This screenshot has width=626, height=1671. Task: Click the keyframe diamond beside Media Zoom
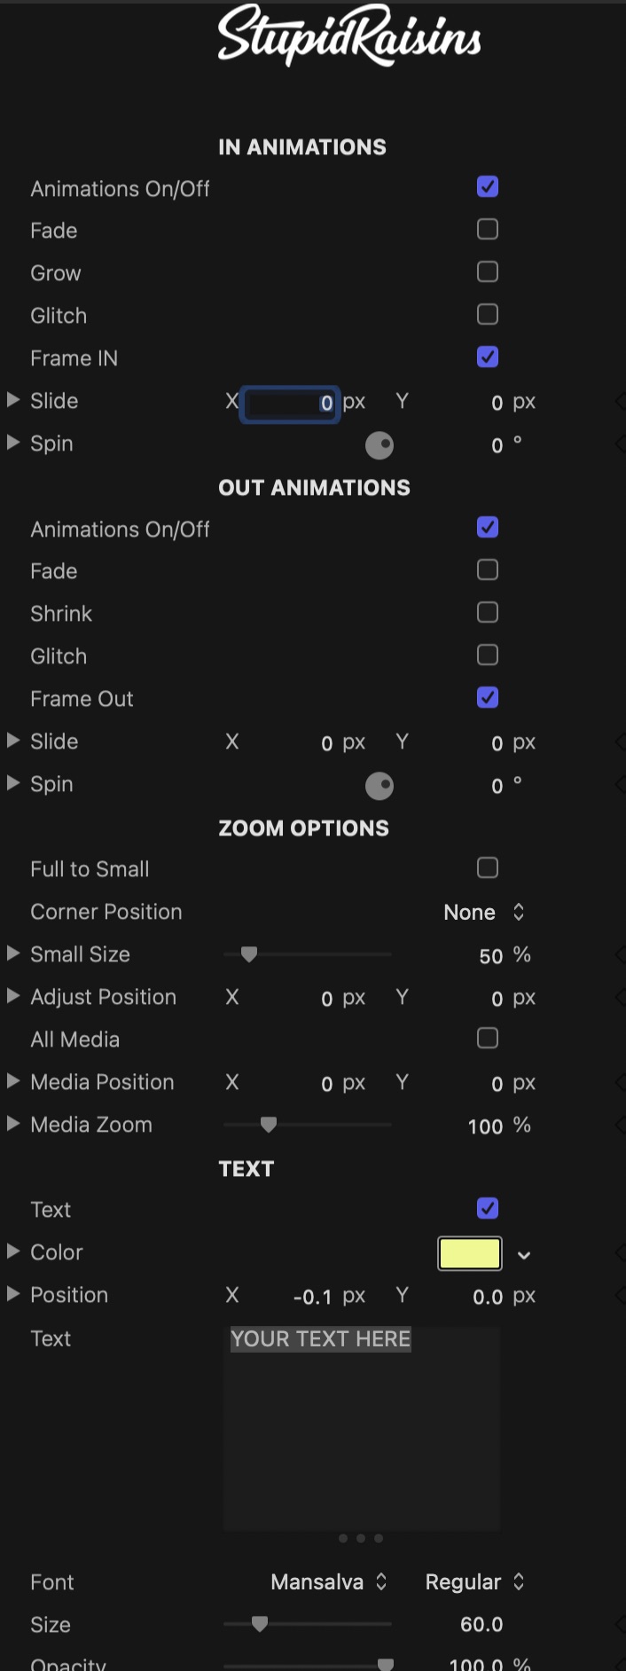tap(620, 1125)
